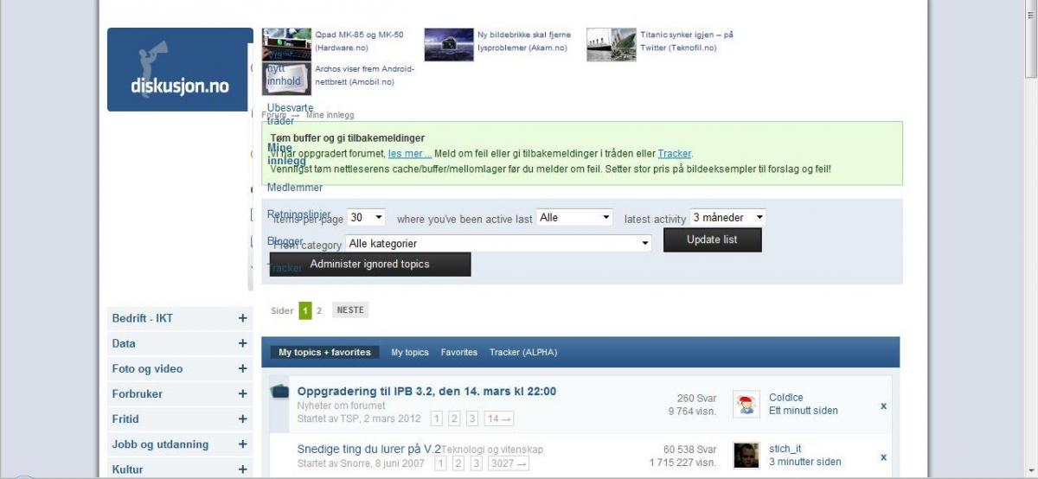
Task: Expand the Jobb og utdanning category
Action: 242,444
